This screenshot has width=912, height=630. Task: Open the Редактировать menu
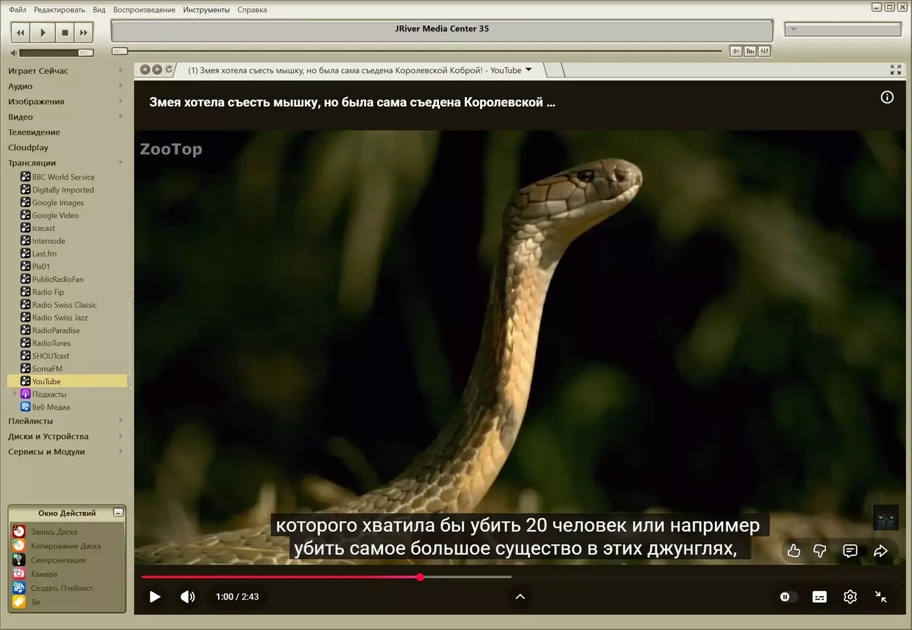point(59,10)
